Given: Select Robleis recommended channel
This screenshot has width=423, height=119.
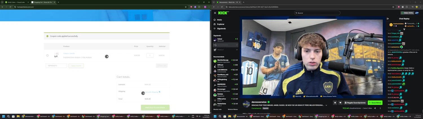Looking at the screenshot, I should (x=226, y=95).
